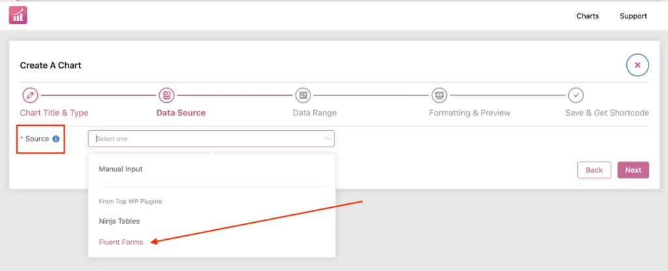Click the From Top WP Plugins heading
Image resolution: width=668 pixels, height=271 pixels.
131,201
